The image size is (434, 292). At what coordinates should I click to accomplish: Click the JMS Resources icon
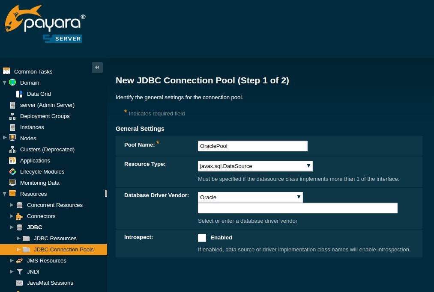coord(19,260)
